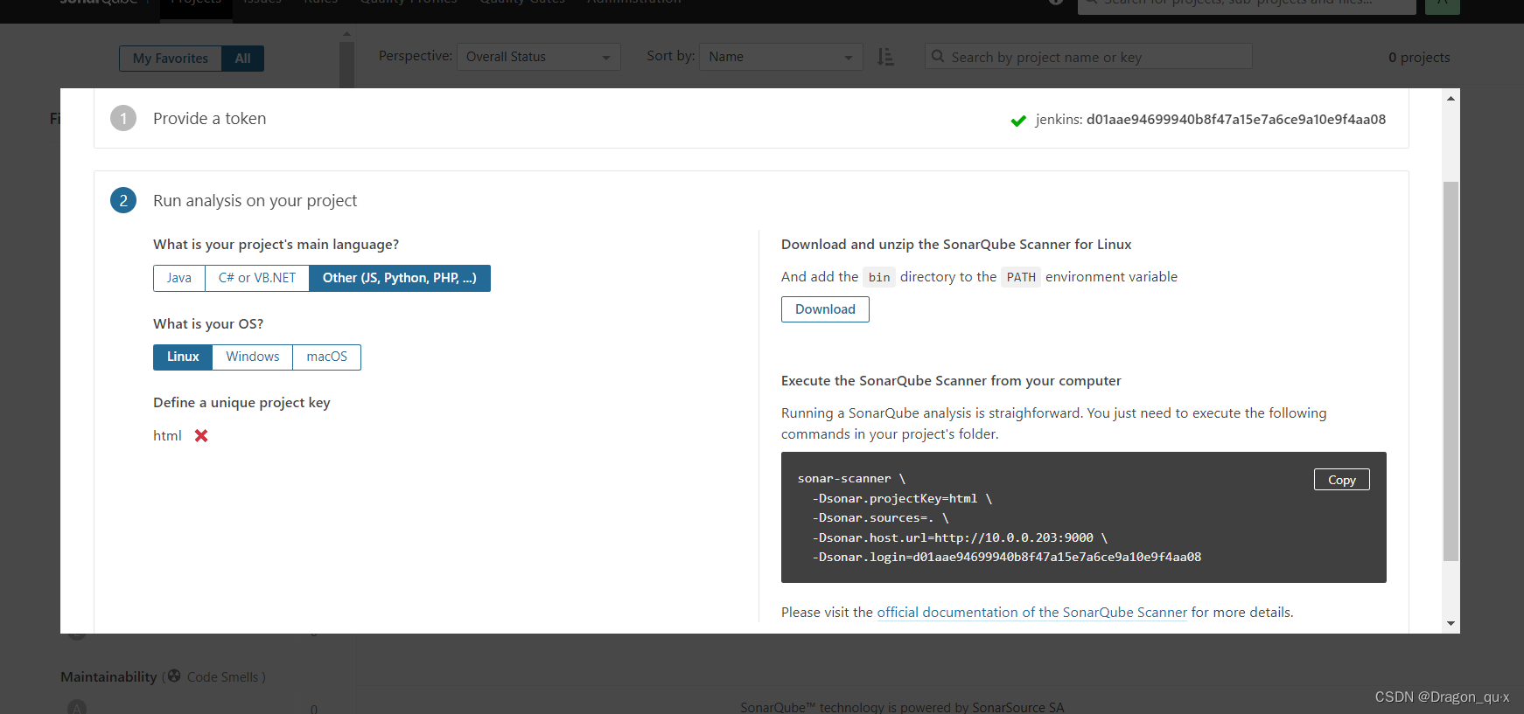The height and width of the screenshot is (714, 1524).
Task: Select Other (JS, Python, PHP, ...) language
Action: coord(400,278)
